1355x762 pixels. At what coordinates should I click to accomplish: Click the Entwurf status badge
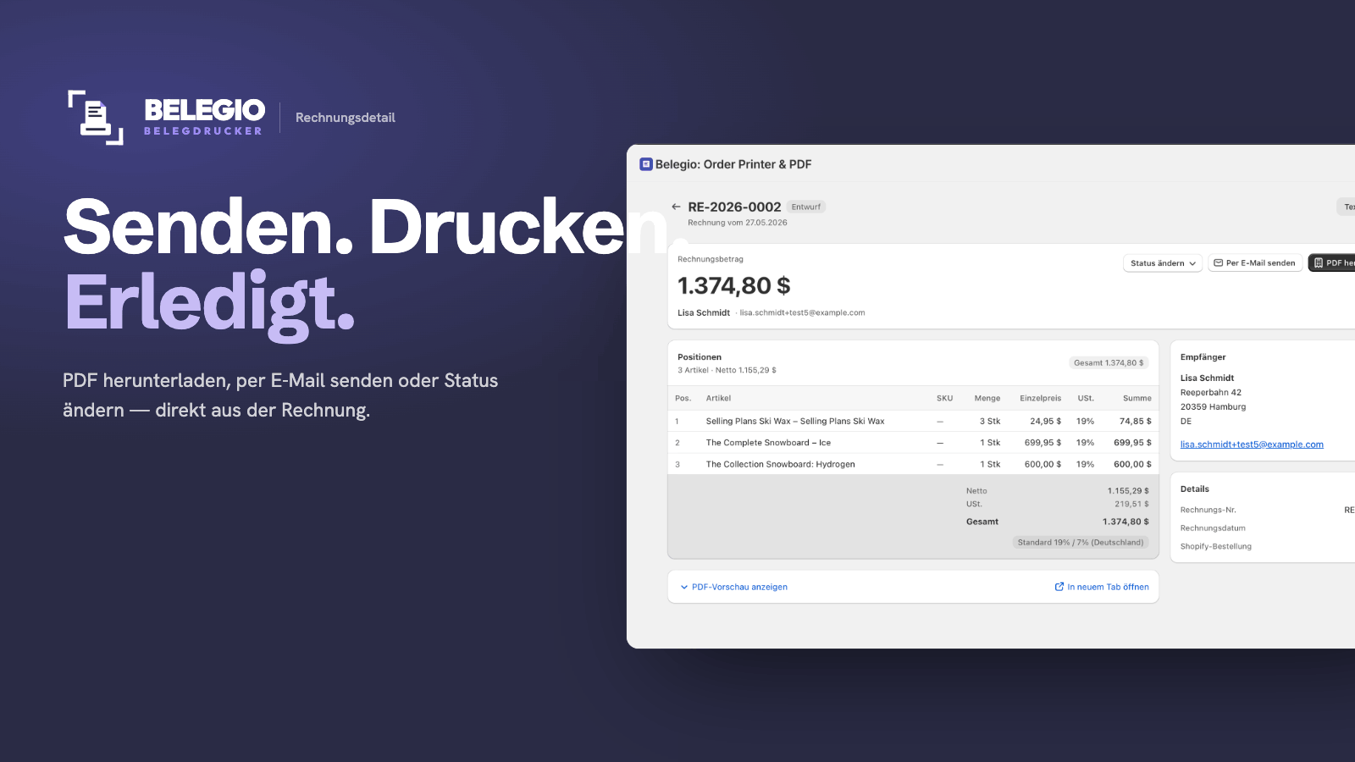point(806,207)
